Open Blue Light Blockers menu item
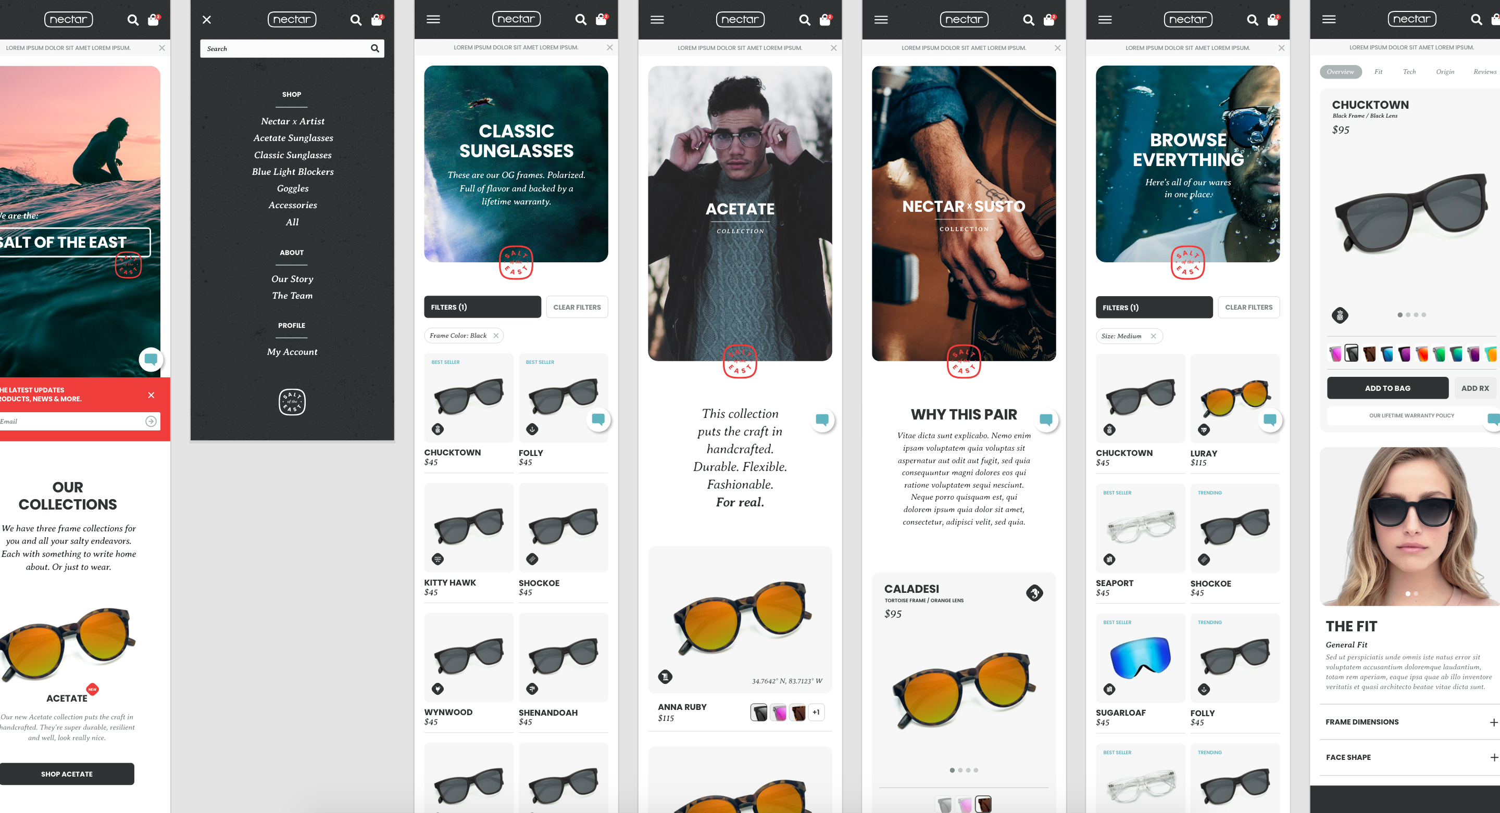 (292, 172)
